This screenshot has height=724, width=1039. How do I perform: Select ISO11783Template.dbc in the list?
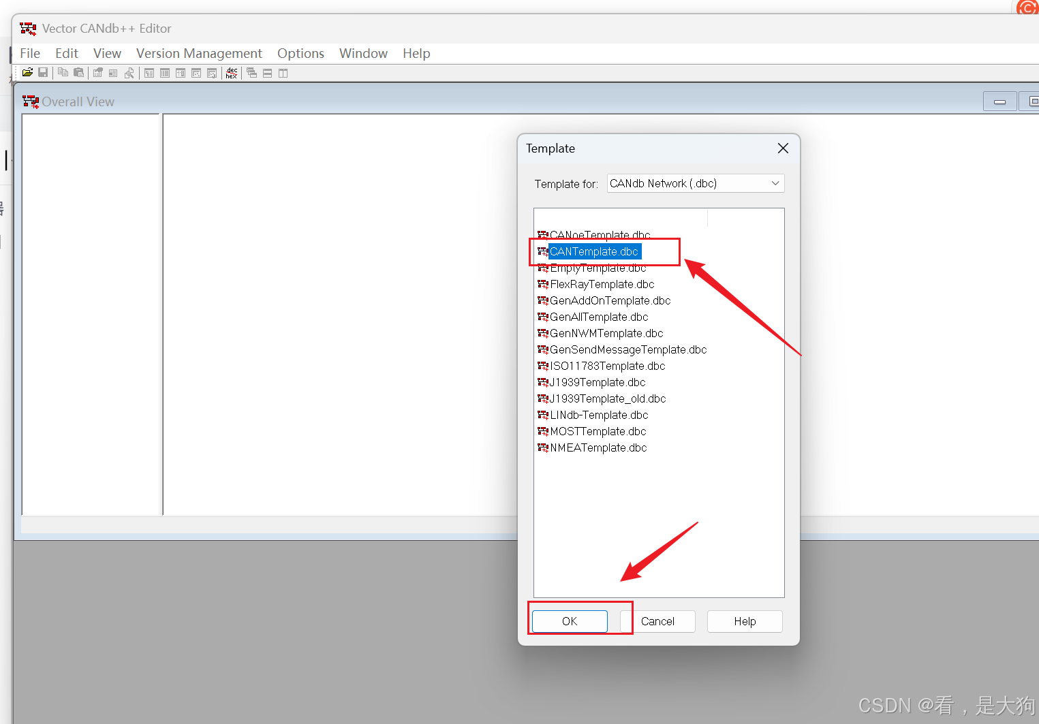coord(607,366)
